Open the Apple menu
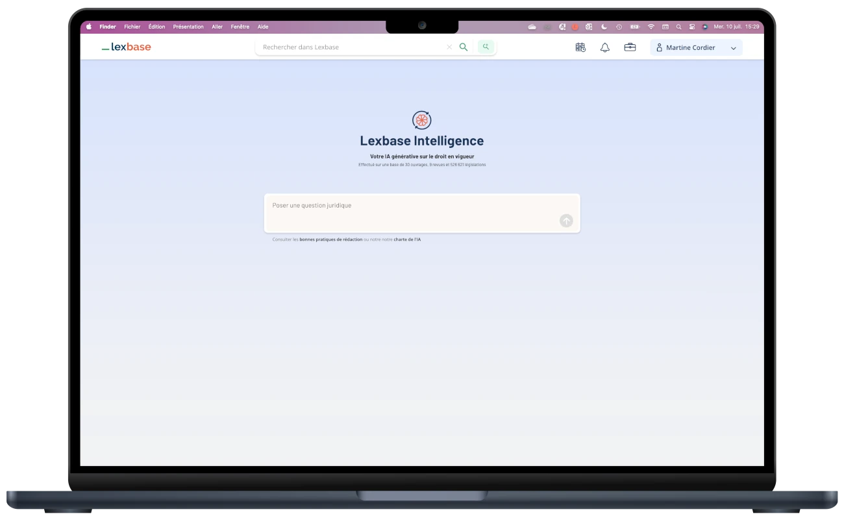The width and height of the screenshot is (844, 516). click(89, 27)
